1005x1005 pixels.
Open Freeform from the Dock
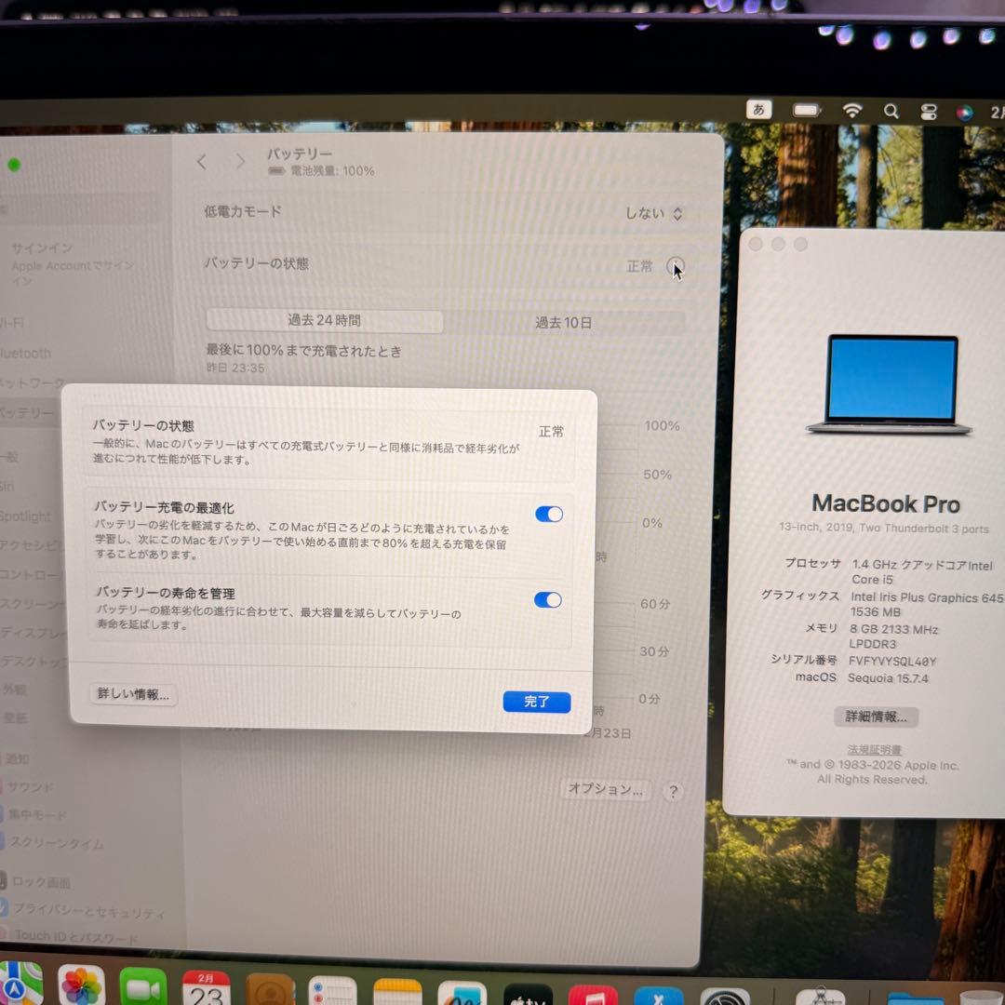(462, 994)
